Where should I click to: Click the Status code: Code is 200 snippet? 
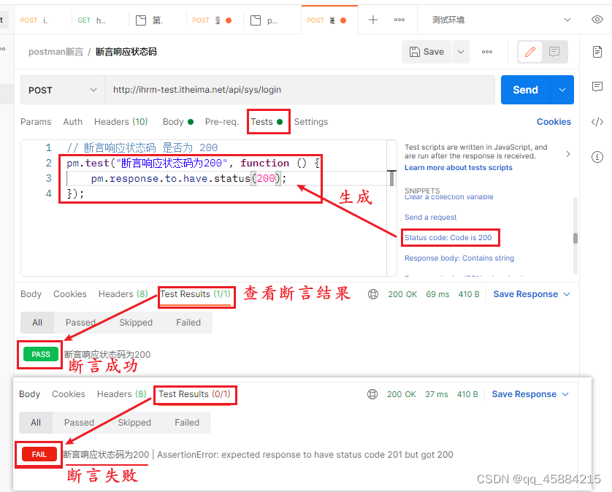coord(451,237)
